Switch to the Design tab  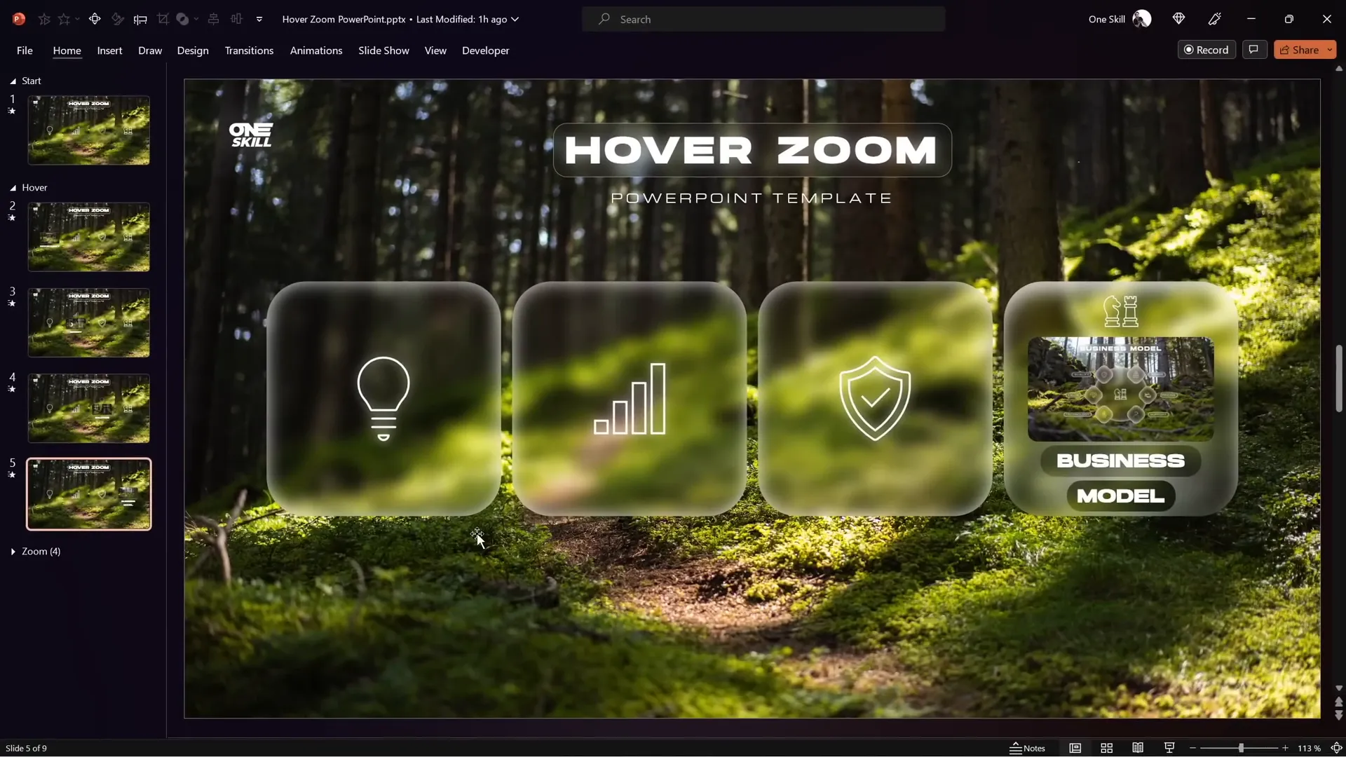[193, 50]
